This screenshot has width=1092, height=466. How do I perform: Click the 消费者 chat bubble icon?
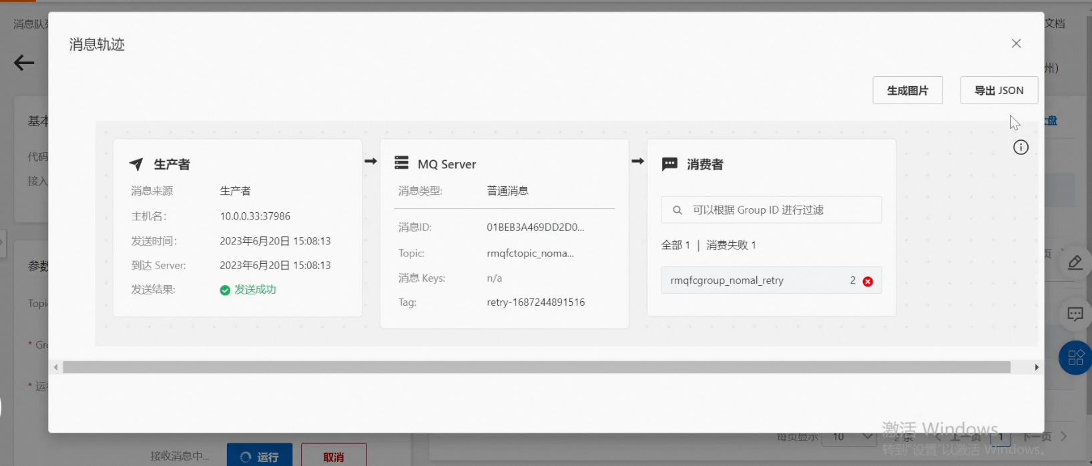(669, 164)
